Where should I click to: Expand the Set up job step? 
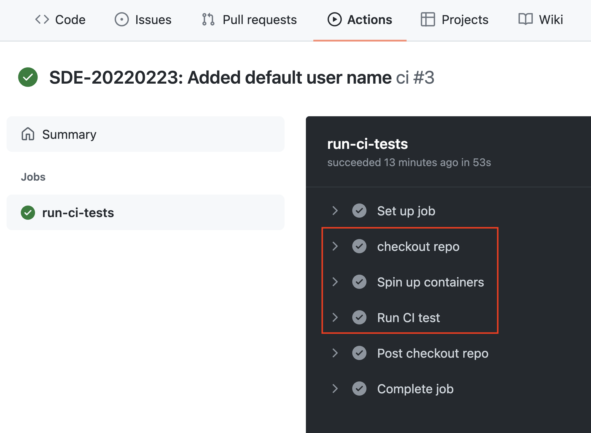click(335, 211)
